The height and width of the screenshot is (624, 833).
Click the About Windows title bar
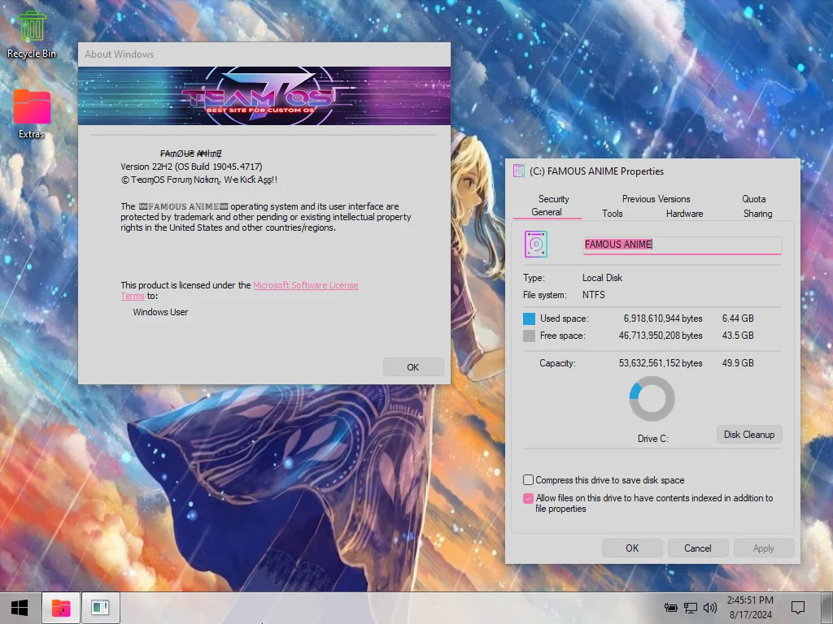point(264,54)
